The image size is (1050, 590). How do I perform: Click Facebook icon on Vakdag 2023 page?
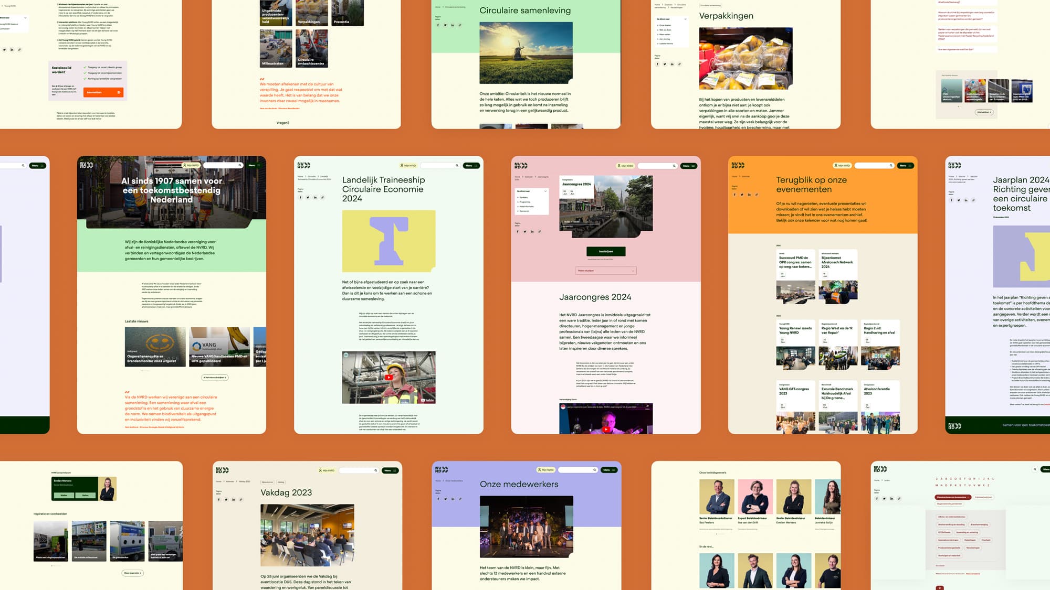tap(219, 500)
